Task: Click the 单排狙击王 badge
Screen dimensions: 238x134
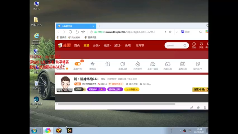Action: (x=116, y=84)
